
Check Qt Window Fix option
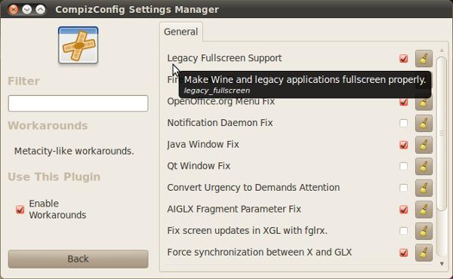point(404,166)
